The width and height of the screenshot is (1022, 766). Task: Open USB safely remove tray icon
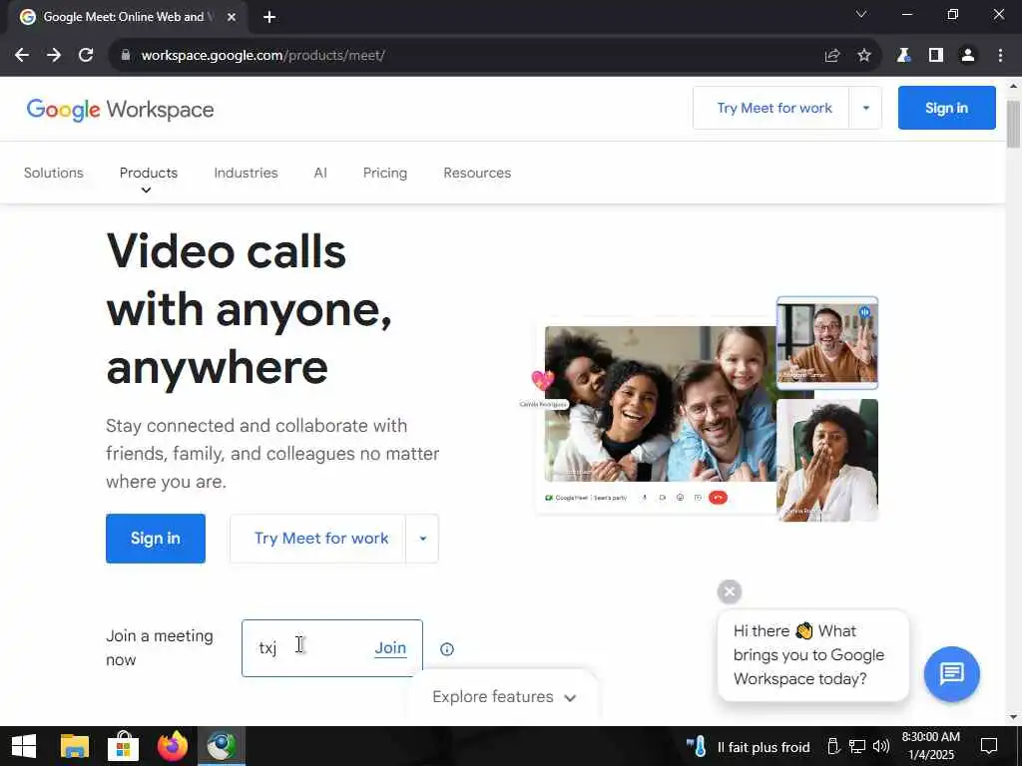833,746
